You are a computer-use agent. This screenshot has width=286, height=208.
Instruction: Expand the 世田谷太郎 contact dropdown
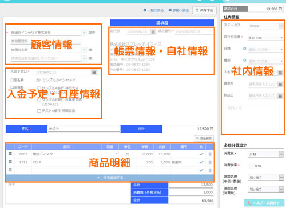(84, 50)
